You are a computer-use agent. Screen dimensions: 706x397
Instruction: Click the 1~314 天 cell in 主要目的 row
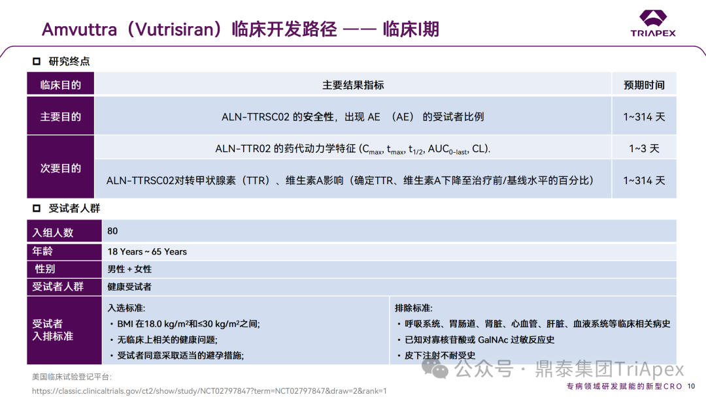click(x=645, y=116)
